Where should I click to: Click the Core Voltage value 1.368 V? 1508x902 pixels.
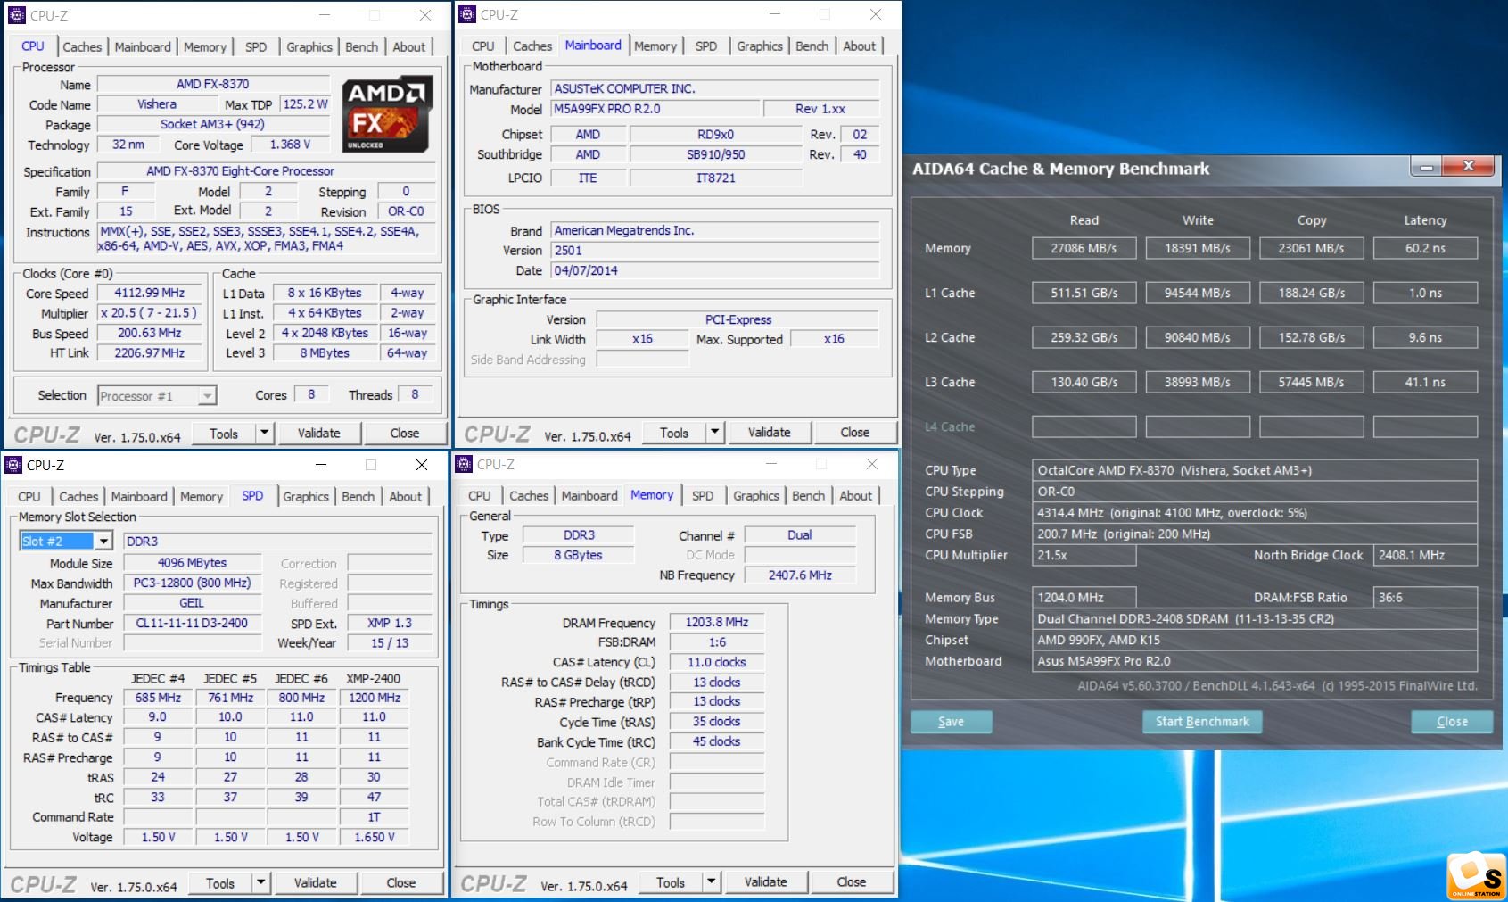point(291,145)
